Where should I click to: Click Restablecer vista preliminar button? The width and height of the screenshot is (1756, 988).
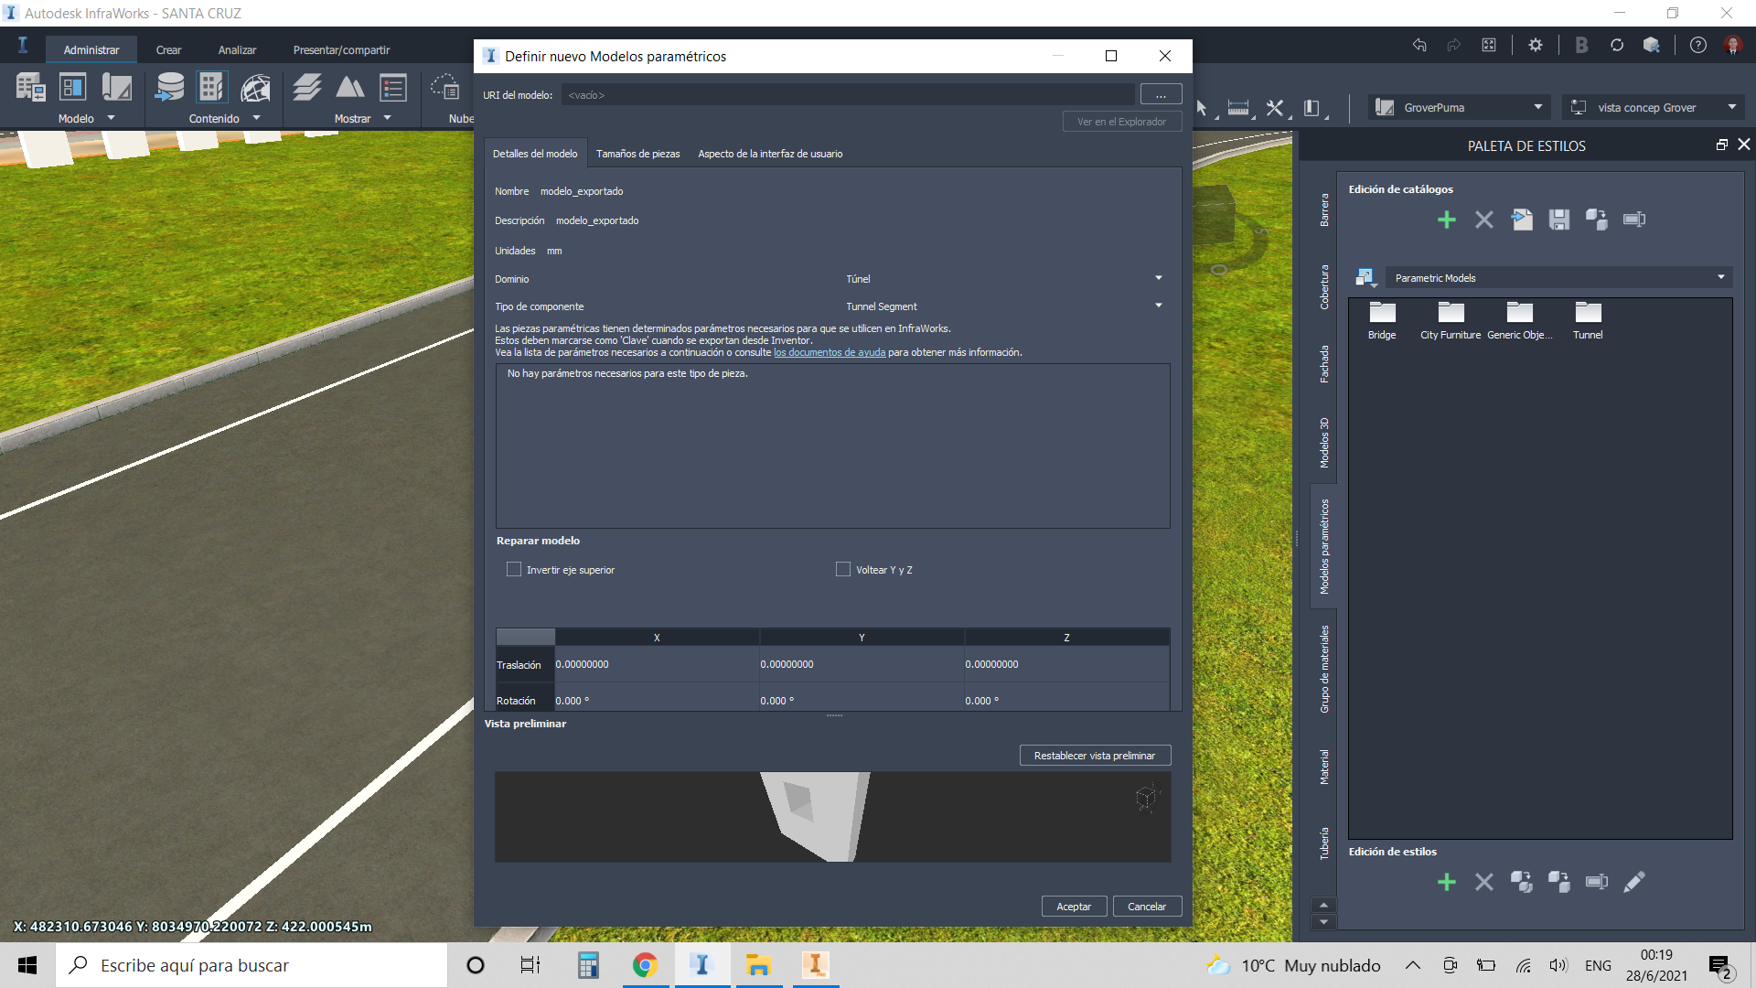[x=1095, y=756]
